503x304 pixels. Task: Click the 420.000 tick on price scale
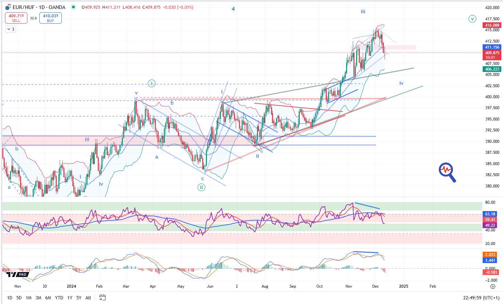point(492,7)
